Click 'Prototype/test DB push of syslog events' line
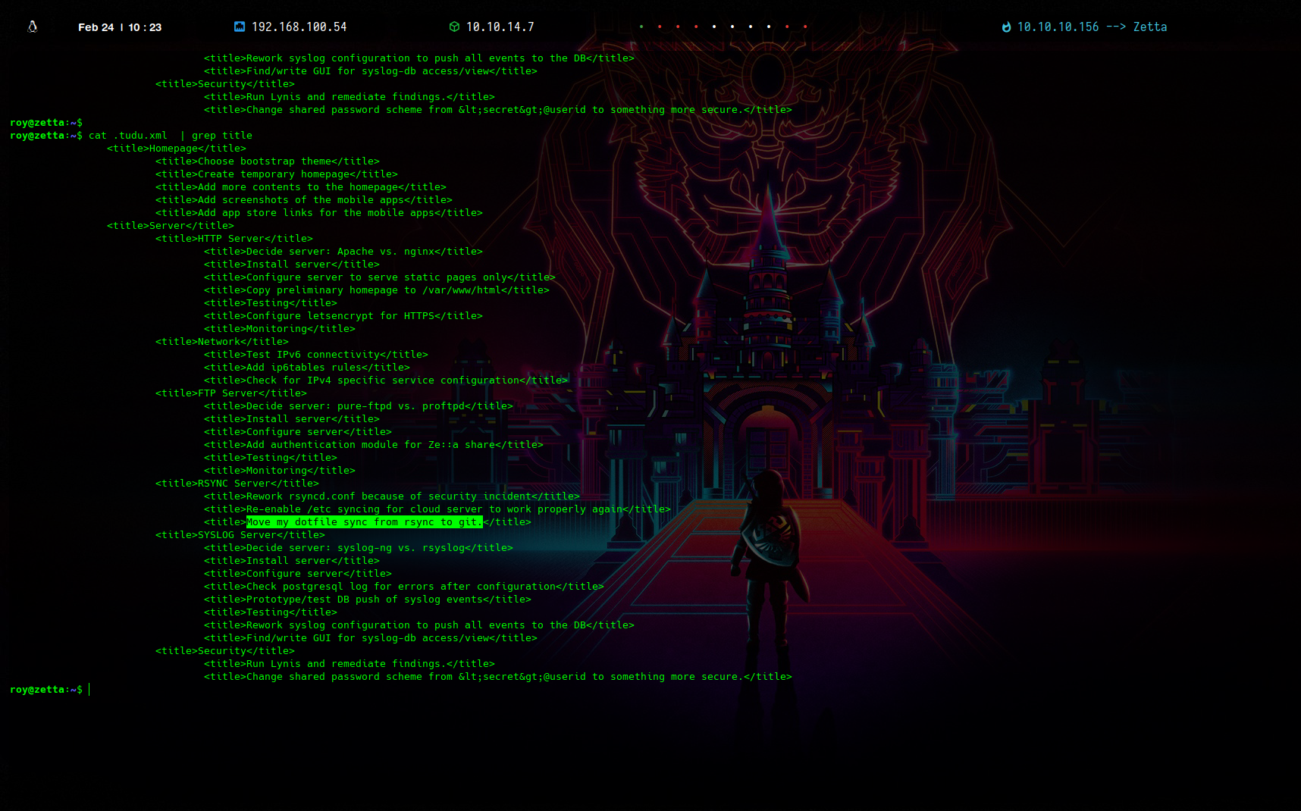The image size is (1301, 811). (368, 600)
